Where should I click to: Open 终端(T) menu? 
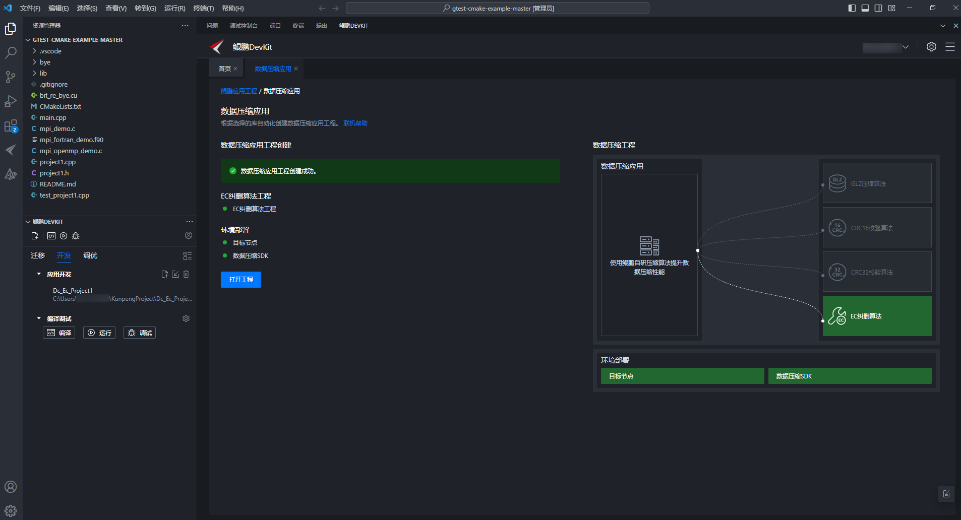(204, 8)
